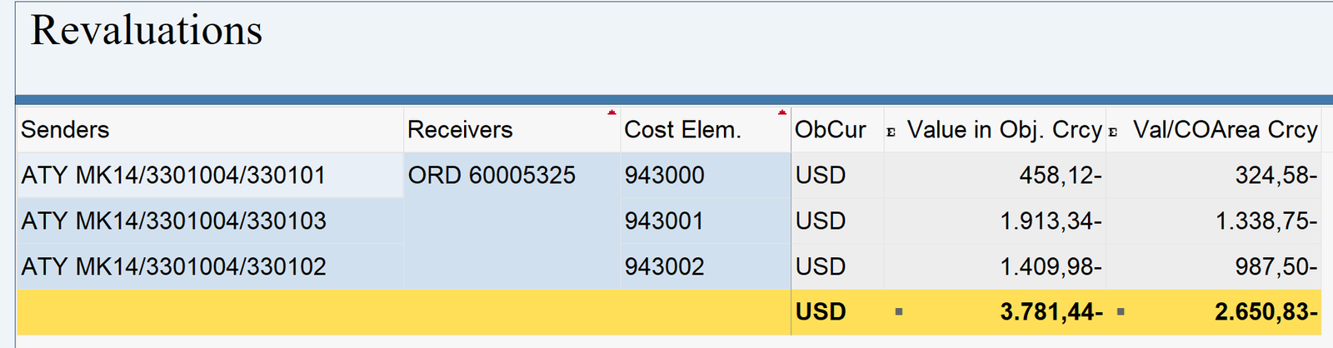Select cost element 943002 cell

click(x=665, y=267)
